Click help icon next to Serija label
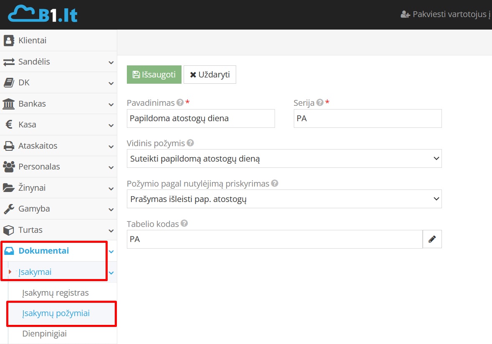This screenshot has height=344, width=492. tap(320, 102)
